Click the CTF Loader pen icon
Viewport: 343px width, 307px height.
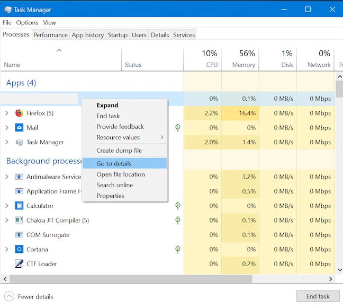(19, 264)
